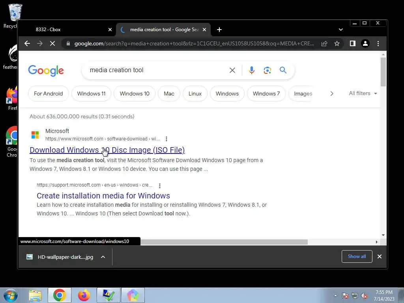Click the padlock site info icon
The image size is (404, 303).
coord(68,43)
